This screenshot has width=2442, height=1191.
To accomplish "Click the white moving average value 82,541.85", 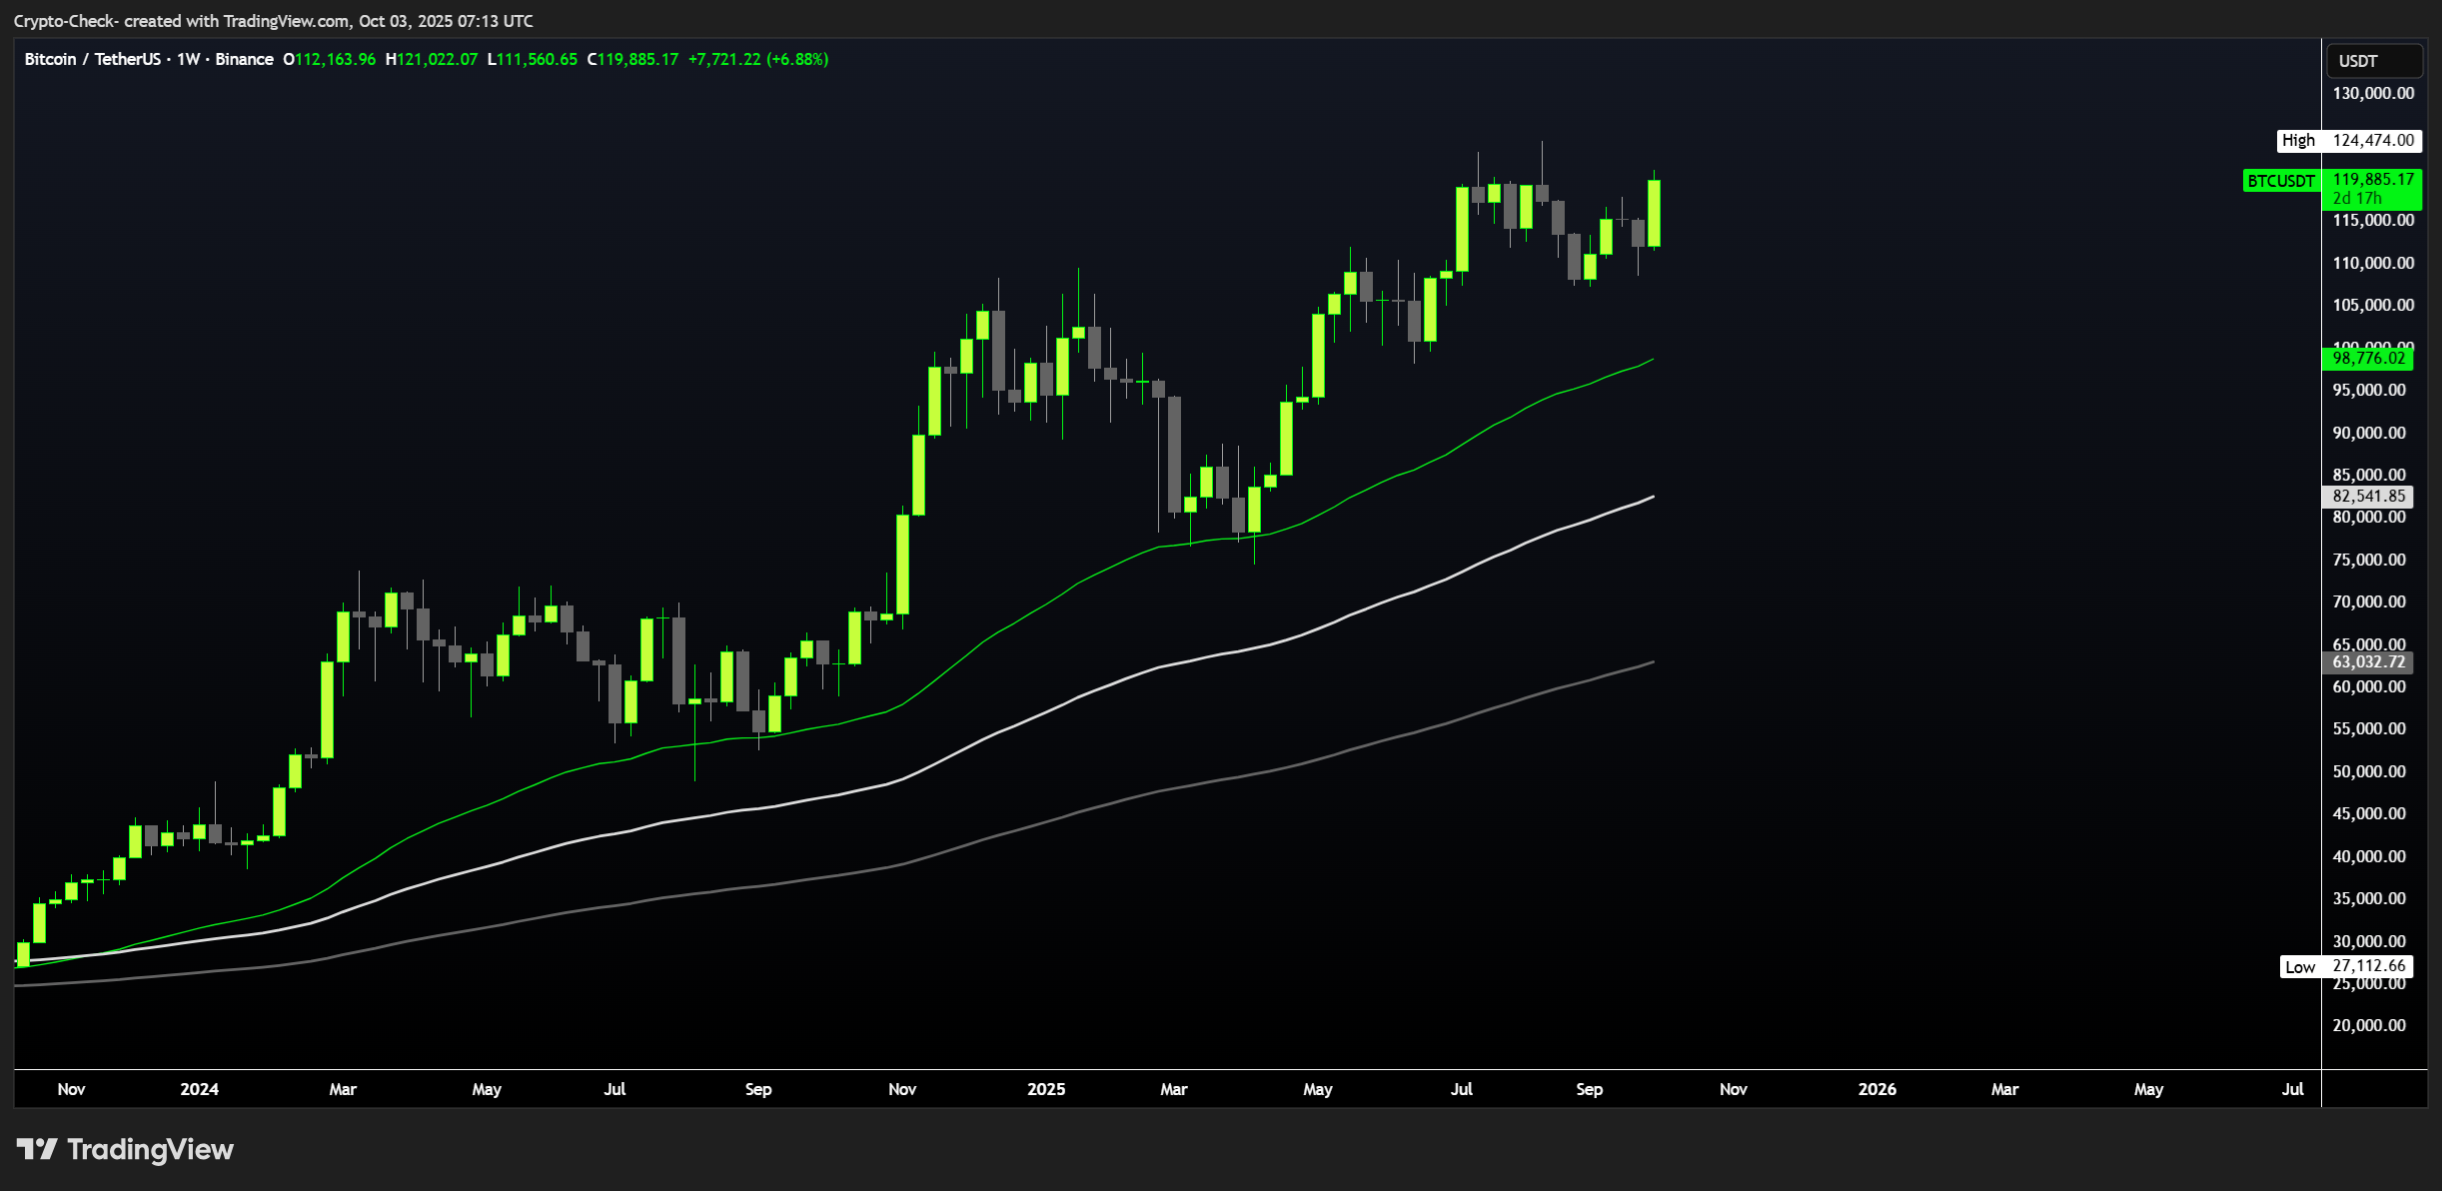I will pyautogui.click(x=2368, y=496).
